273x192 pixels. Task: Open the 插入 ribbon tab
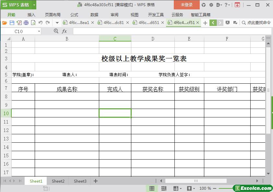click(31, 15)
